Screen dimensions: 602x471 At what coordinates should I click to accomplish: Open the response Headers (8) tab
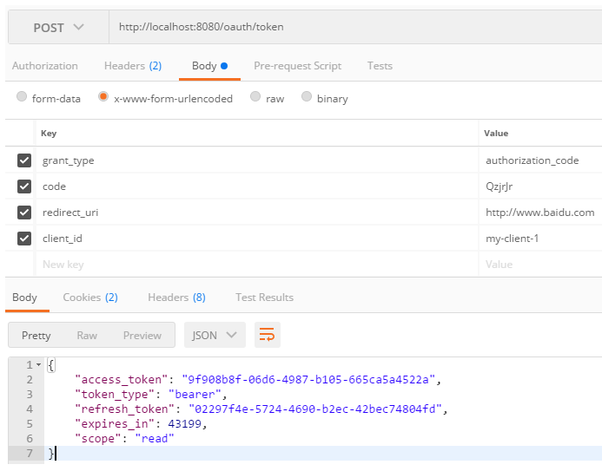(x=176, y=298)
